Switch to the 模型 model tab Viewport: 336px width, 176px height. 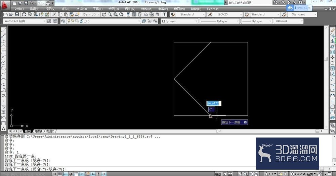(x=28, y=131)
